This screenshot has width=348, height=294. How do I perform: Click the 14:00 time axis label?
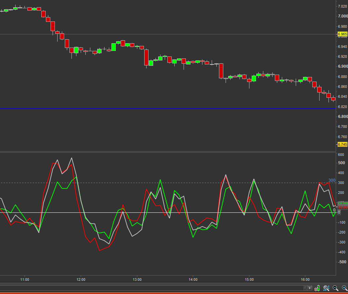193,279
